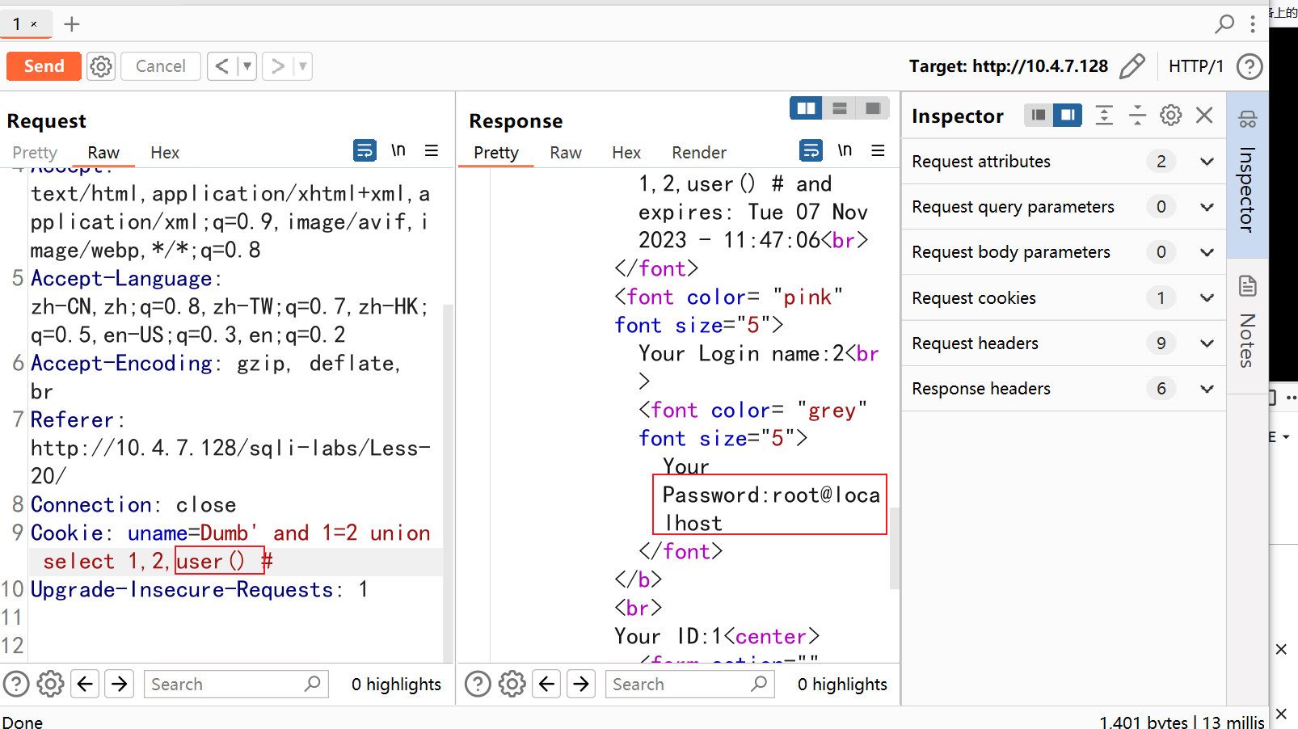This screenshot has height=729, width=1298.
Task: Open help icon under Response panel
Action: pyautogui.click(x=478, y=685)
